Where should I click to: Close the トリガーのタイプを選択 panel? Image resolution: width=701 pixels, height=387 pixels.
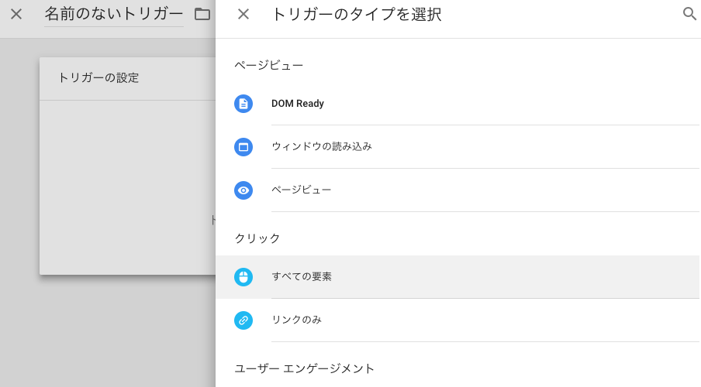tap(243, 14)
